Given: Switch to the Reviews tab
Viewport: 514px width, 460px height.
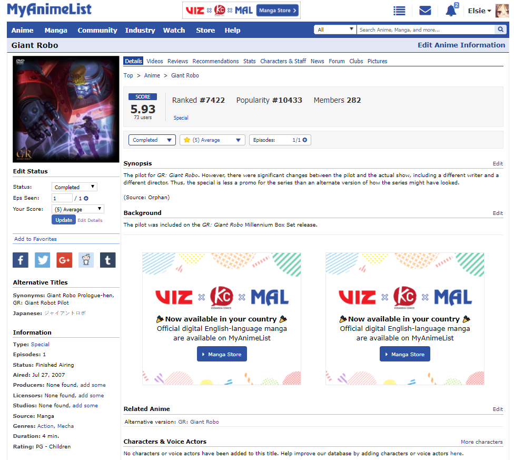Looking at the screenshot, I should click(x=177, y=61).
